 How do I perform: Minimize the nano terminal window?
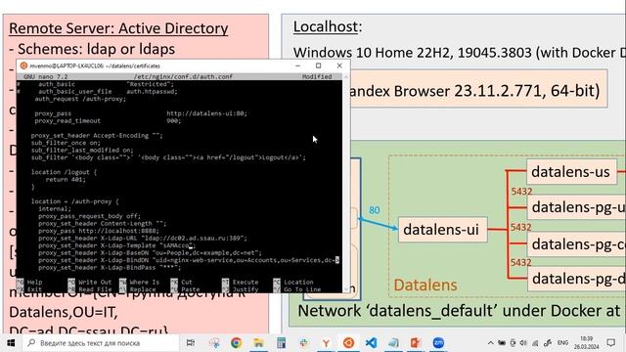(x=297, y=66)
